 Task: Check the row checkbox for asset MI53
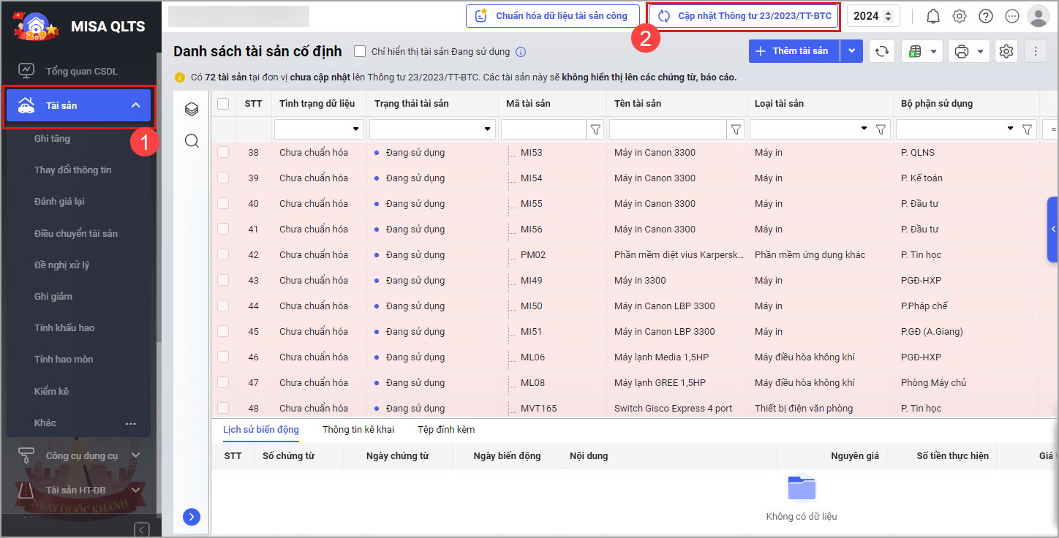pos(223,153)
